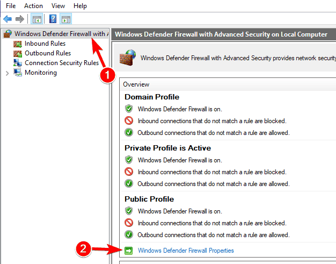Click Private Profile inbound blocked red icon
Screen dimensions: 336x264
click(129, 172)
